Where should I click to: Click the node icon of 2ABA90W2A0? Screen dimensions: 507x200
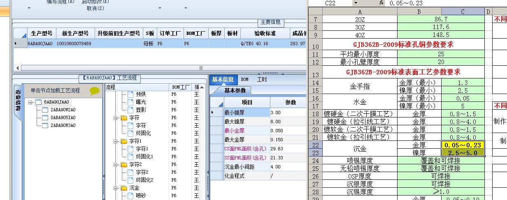click(45, 110)
